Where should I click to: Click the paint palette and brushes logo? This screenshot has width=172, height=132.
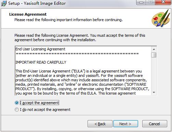(x=161, y=19)
